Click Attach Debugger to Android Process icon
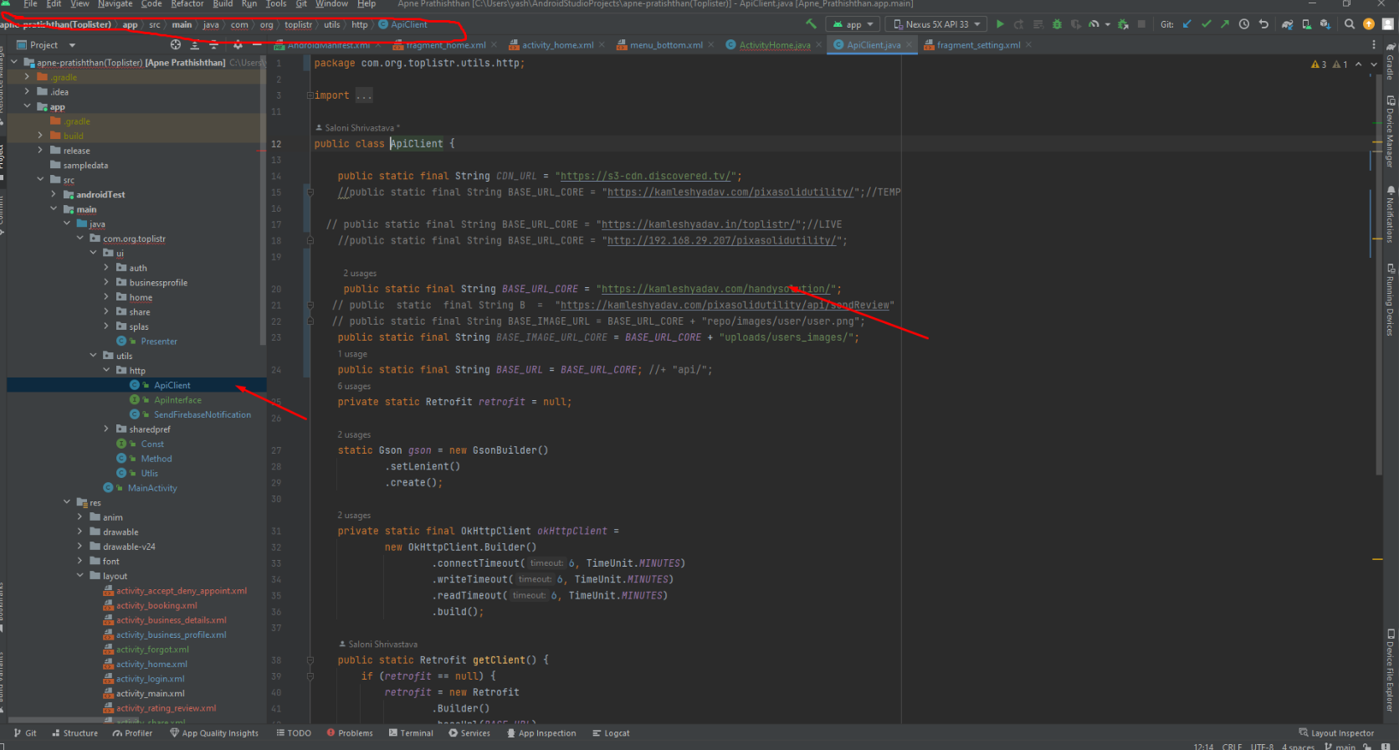 pyautogui.click(x=1123, y=24)
